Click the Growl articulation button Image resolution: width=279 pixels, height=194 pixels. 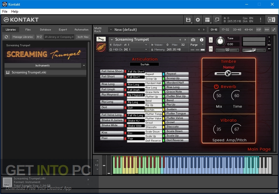(x=177, y=122)
